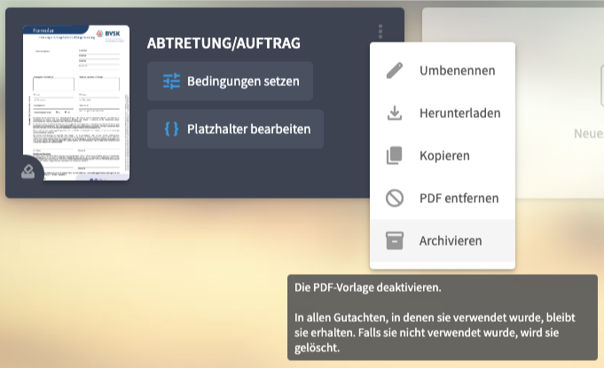604x368 pixels.
Task: Click the tooltip text 'Die PDF-Vorlage deaktivieren.'
Action: pos(368,287)
